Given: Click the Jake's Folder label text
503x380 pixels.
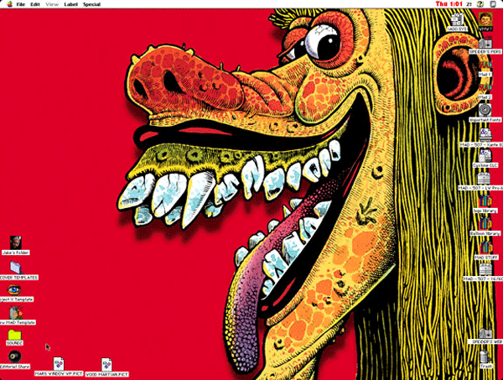Looking at the screenshot, I should click(x=15, y=252).
